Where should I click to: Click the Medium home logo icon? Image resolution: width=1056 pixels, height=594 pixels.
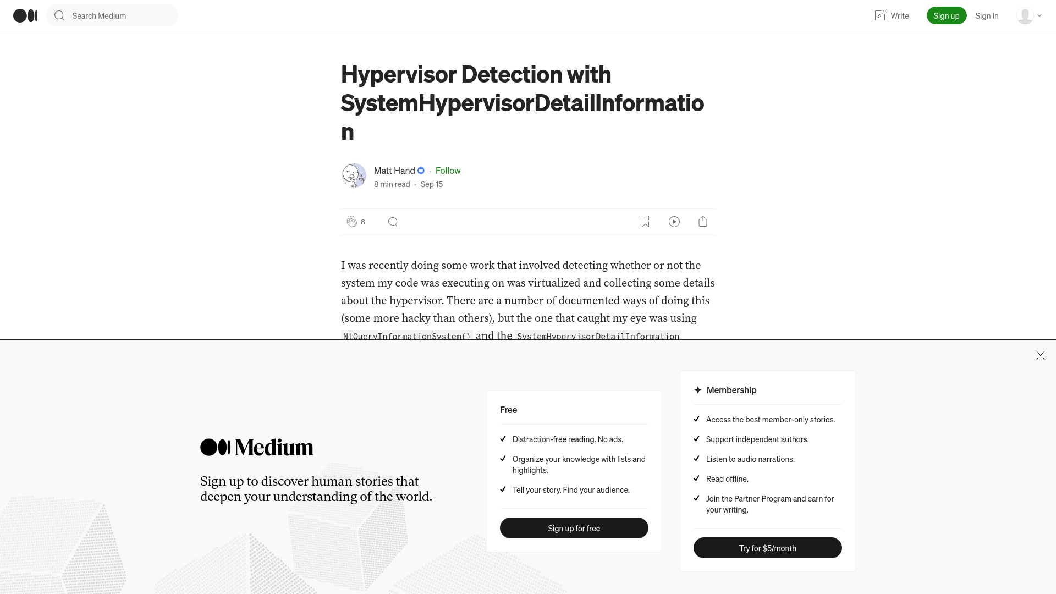25,15
